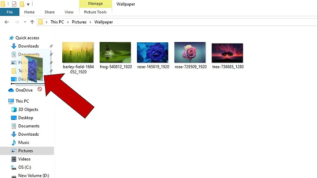
Task: Select the Picture Tools tab
Action: pos(95,12)
